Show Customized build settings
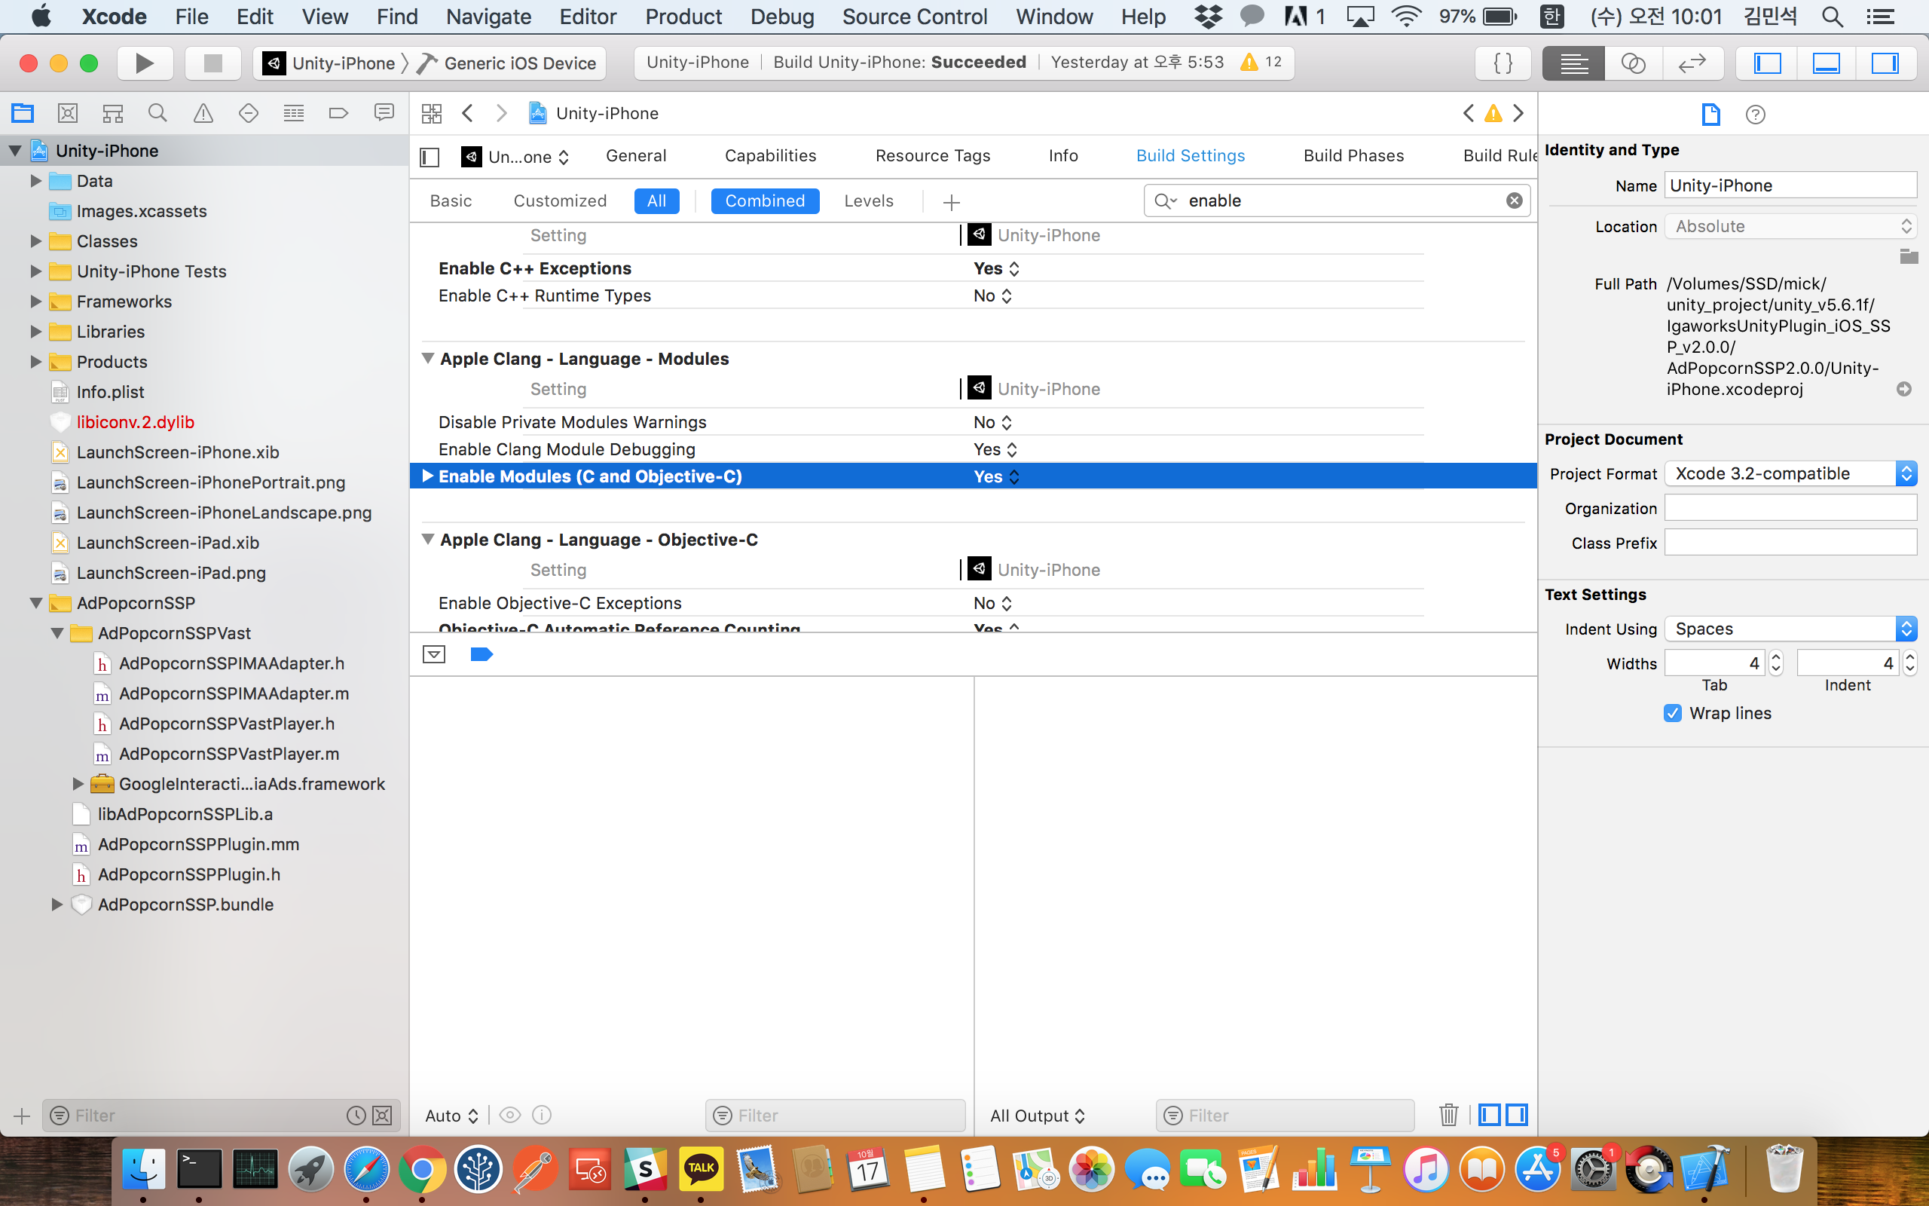 point(560,201)
